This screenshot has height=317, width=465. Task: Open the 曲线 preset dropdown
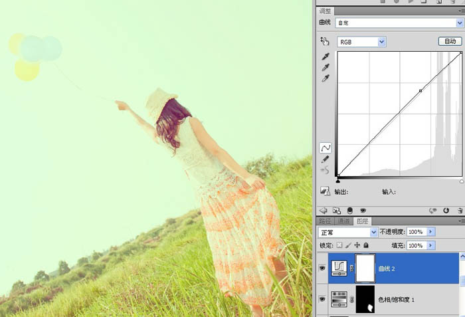[x=399, y=23]
